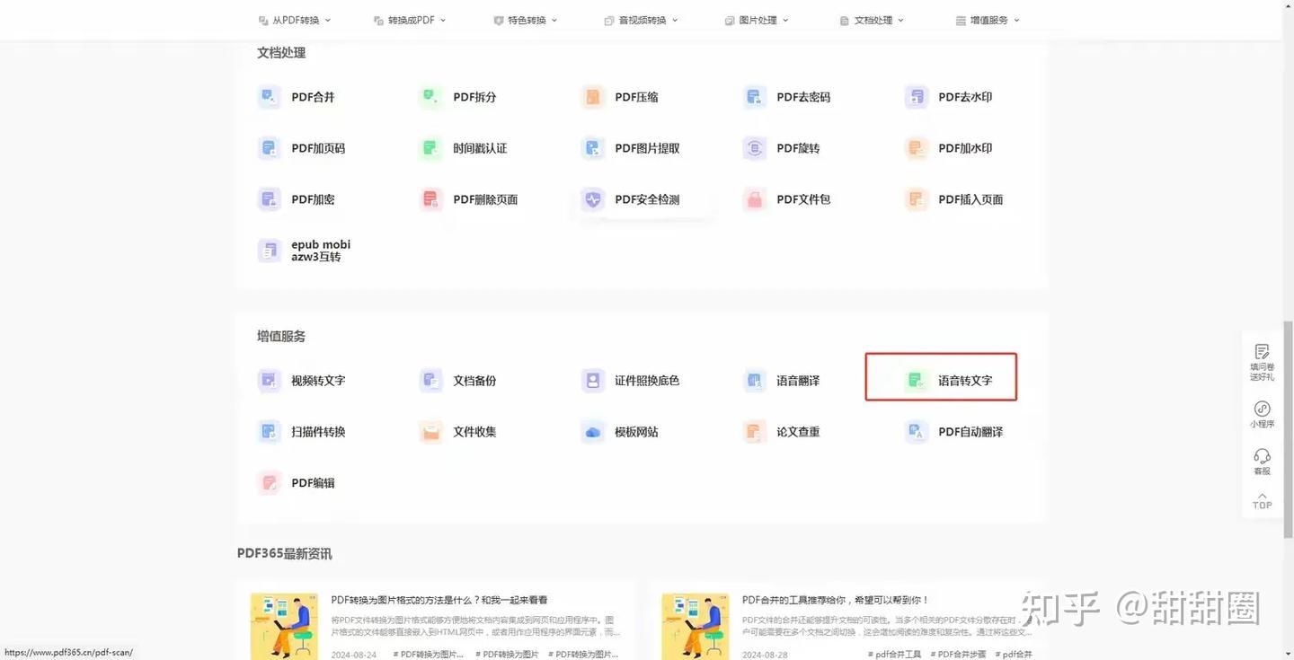Open the PDF文件包 tool icon
The image size is (1294, 660).
pyautogui.click(x=755, y=199)
